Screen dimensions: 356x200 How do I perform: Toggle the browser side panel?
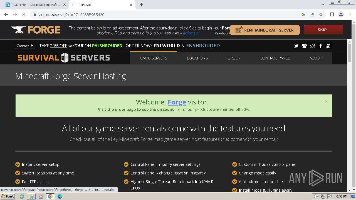click(332, 14)
